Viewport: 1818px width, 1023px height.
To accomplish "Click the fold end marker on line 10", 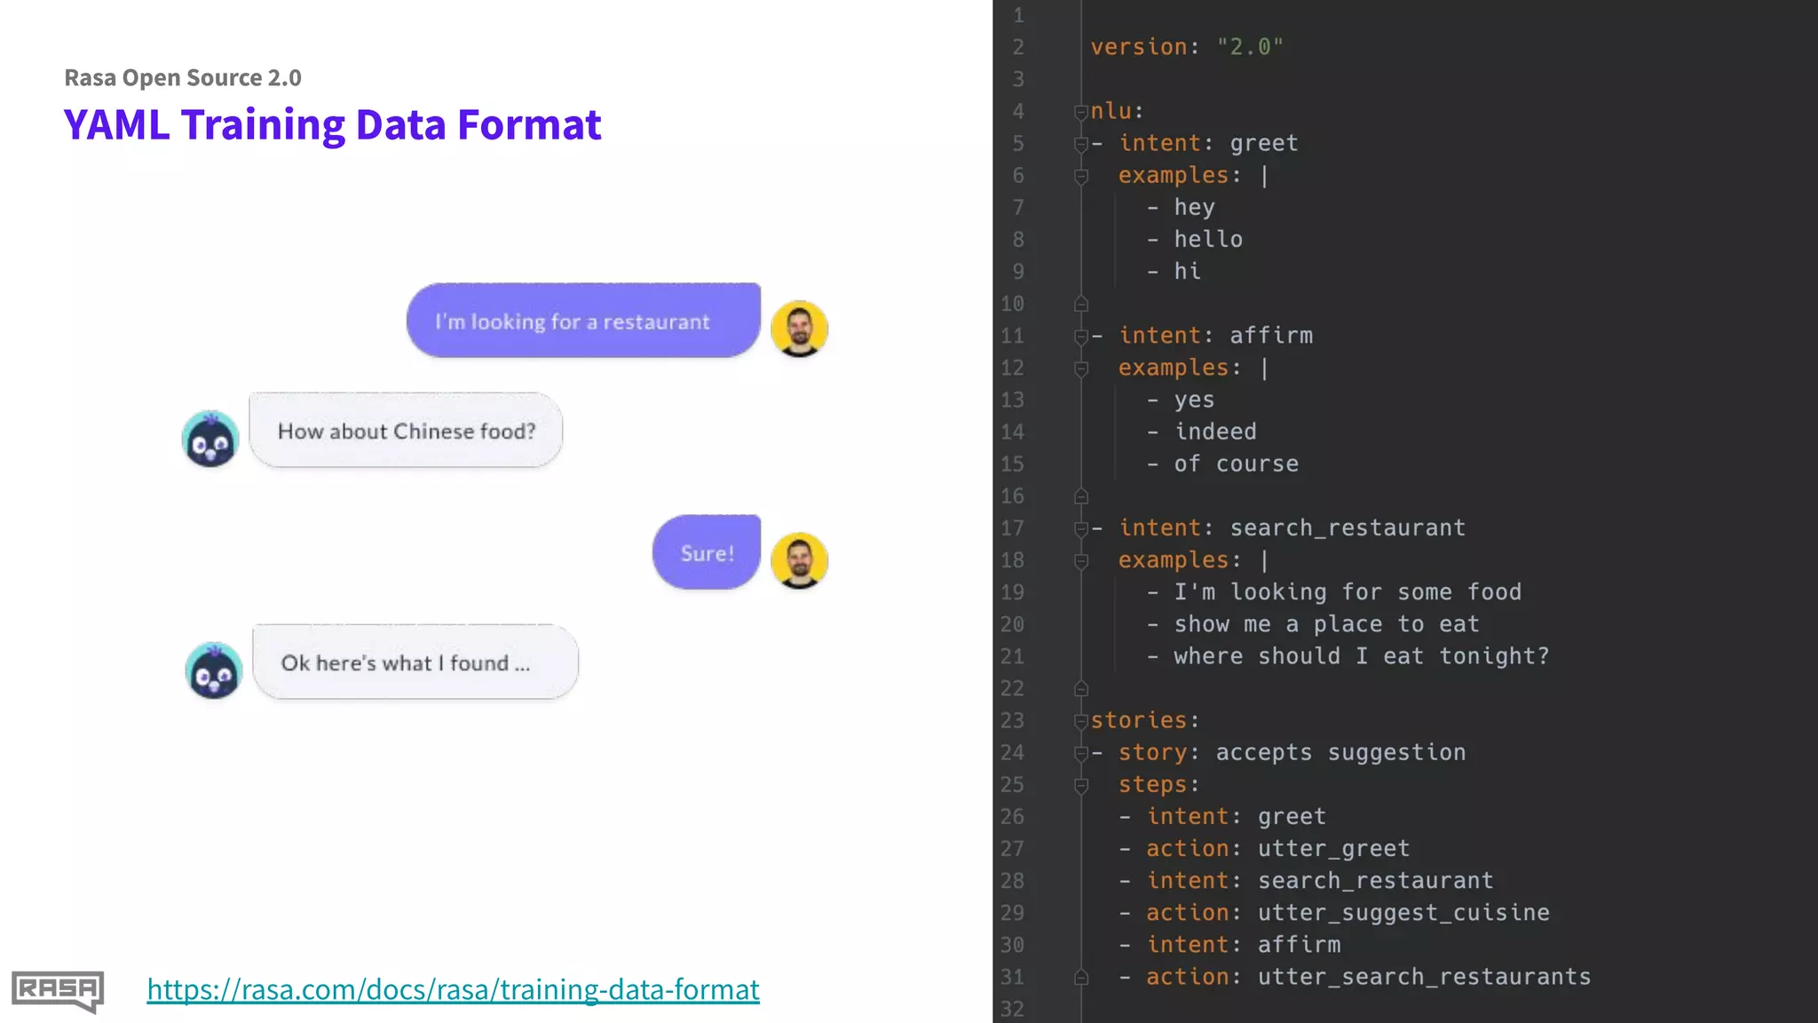I will coord(1080,304).
